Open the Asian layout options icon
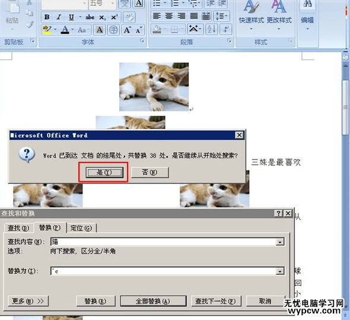The width and height of the screenshot is (350, 320). (x=195, y=29)
